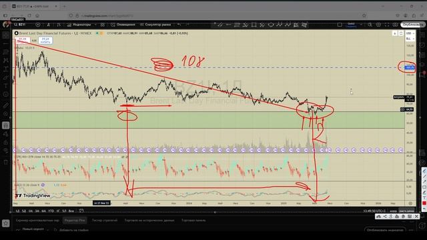This screenshot has width=427, height=240.
Task: Open the unit dropdown below USD
Action: (410, 39)
